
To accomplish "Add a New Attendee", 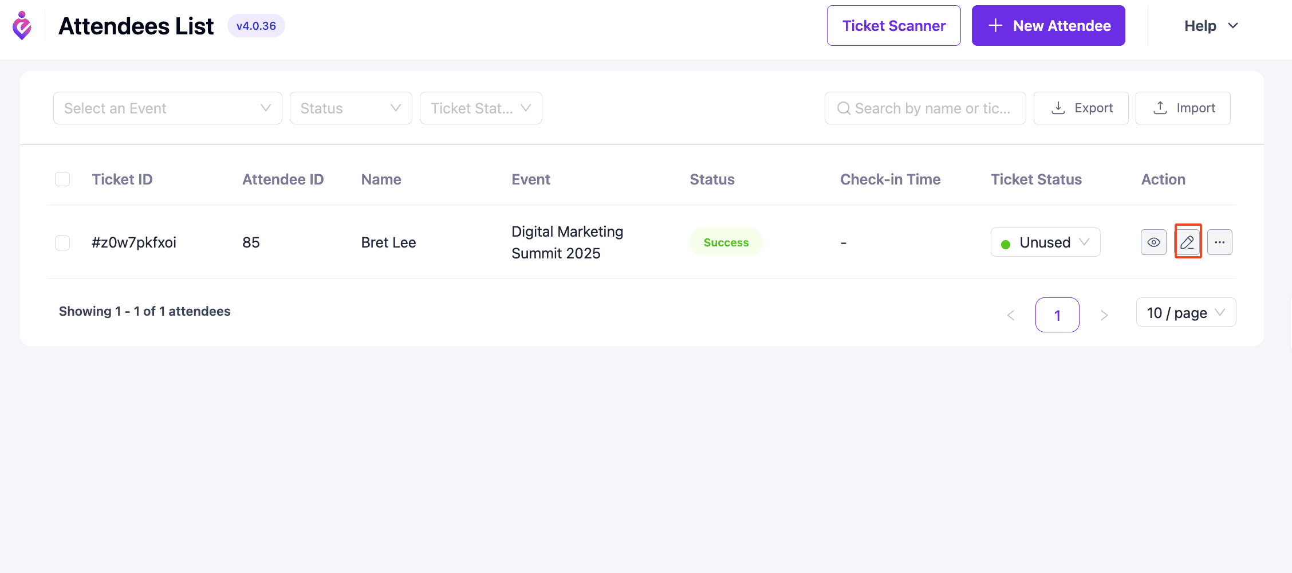I will click(1049, 26).
